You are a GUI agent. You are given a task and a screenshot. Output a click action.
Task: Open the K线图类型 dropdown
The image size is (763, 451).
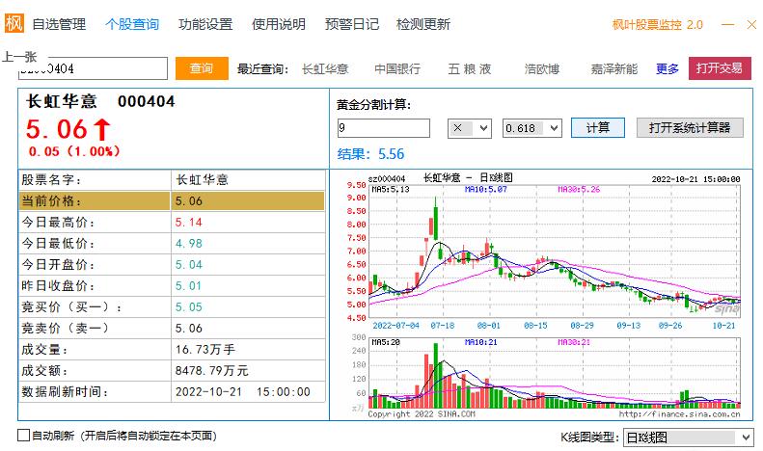[x=689, y=438]
